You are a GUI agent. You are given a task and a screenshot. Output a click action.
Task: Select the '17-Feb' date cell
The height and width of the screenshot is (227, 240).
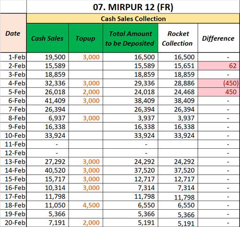(x=13, y=196)
